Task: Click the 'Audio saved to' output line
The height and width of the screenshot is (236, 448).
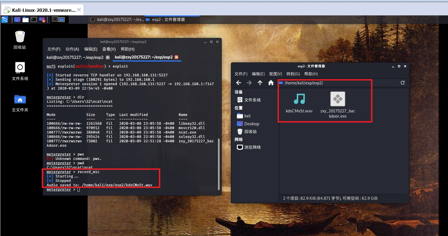Action: click(x=99, y=185)
